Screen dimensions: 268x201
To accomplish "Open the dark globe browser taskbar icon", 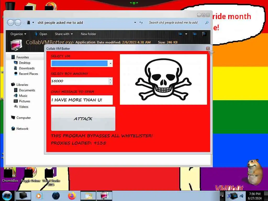I will click(56, 196).
